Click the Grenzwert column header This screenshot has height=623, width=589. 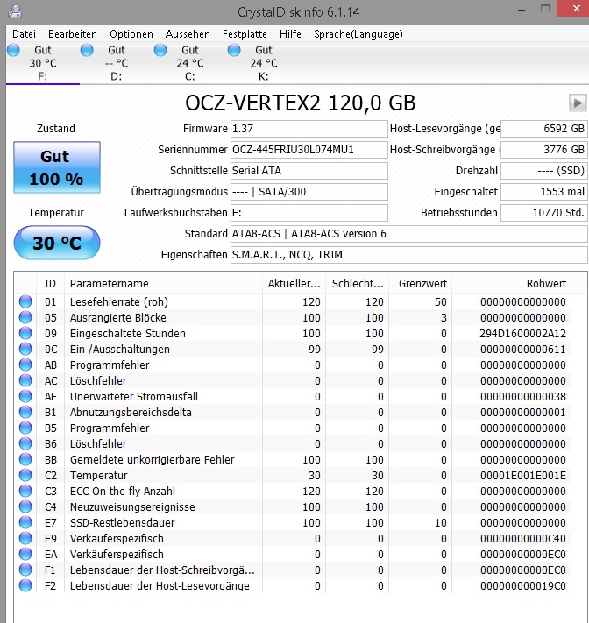(x=421, y=284)
